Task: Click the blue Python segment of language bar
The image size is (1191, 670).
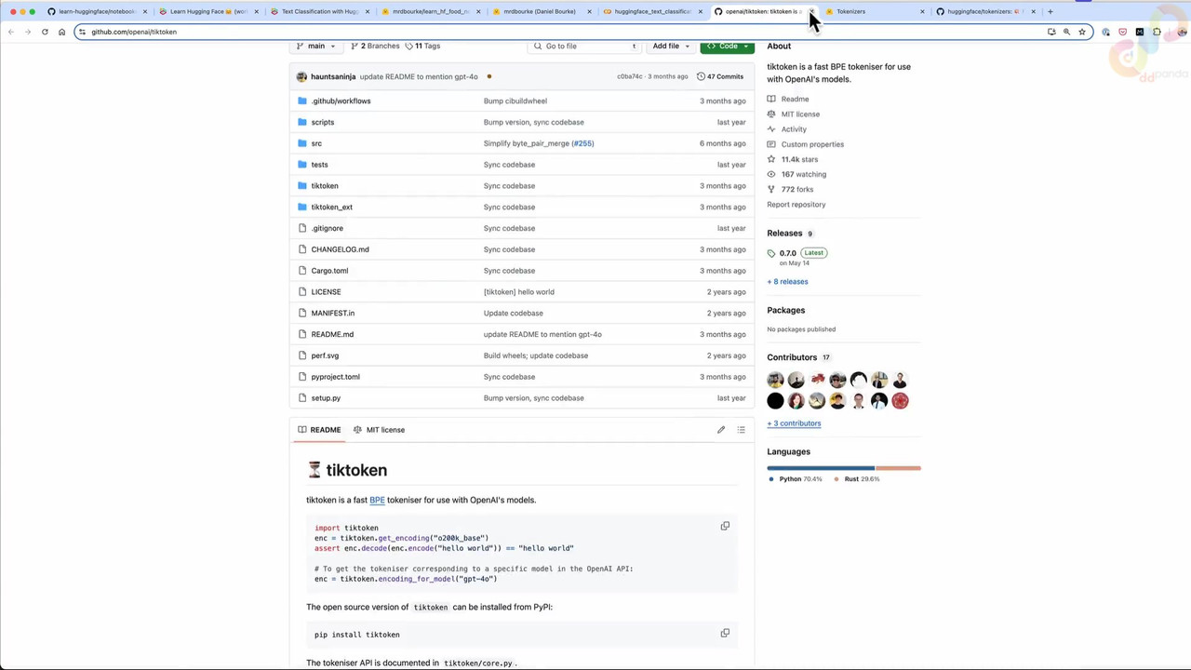Action: pos(821,468)
